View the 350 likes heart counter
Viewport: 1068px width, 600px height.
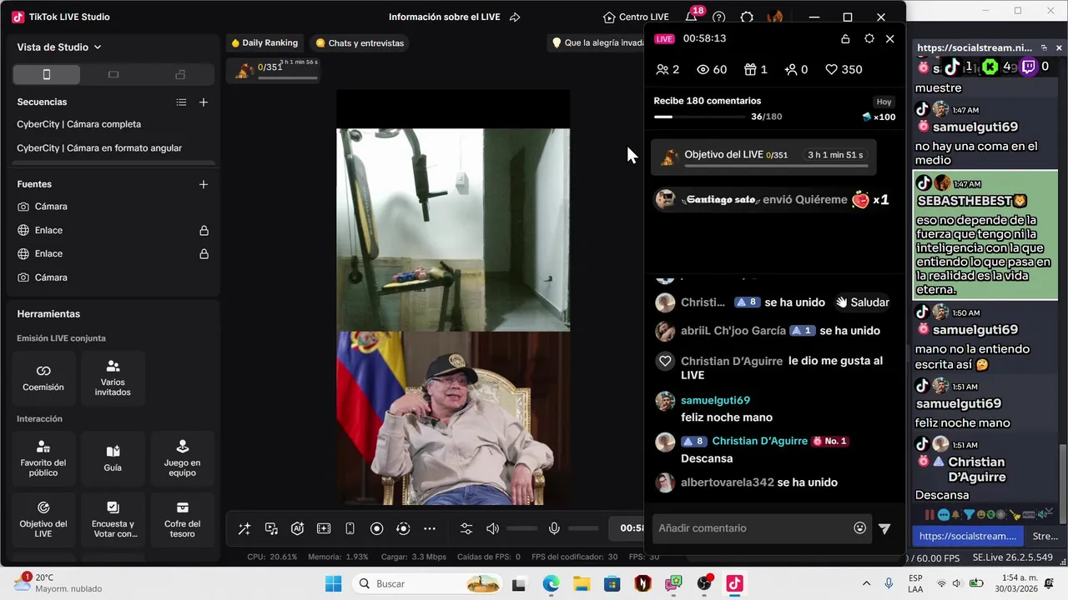click(x=844, y=69)
